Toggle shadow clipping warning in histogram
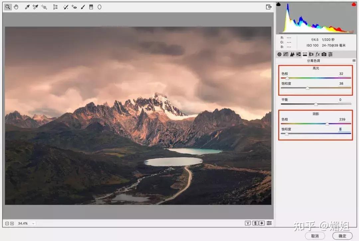 (279, 4)
